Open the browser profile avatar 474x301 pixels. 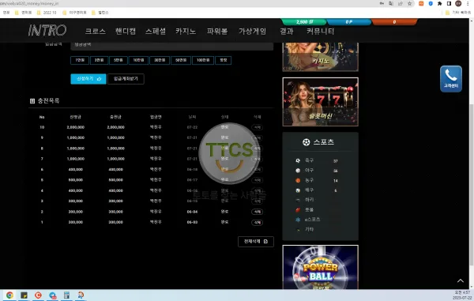point(458,4)
